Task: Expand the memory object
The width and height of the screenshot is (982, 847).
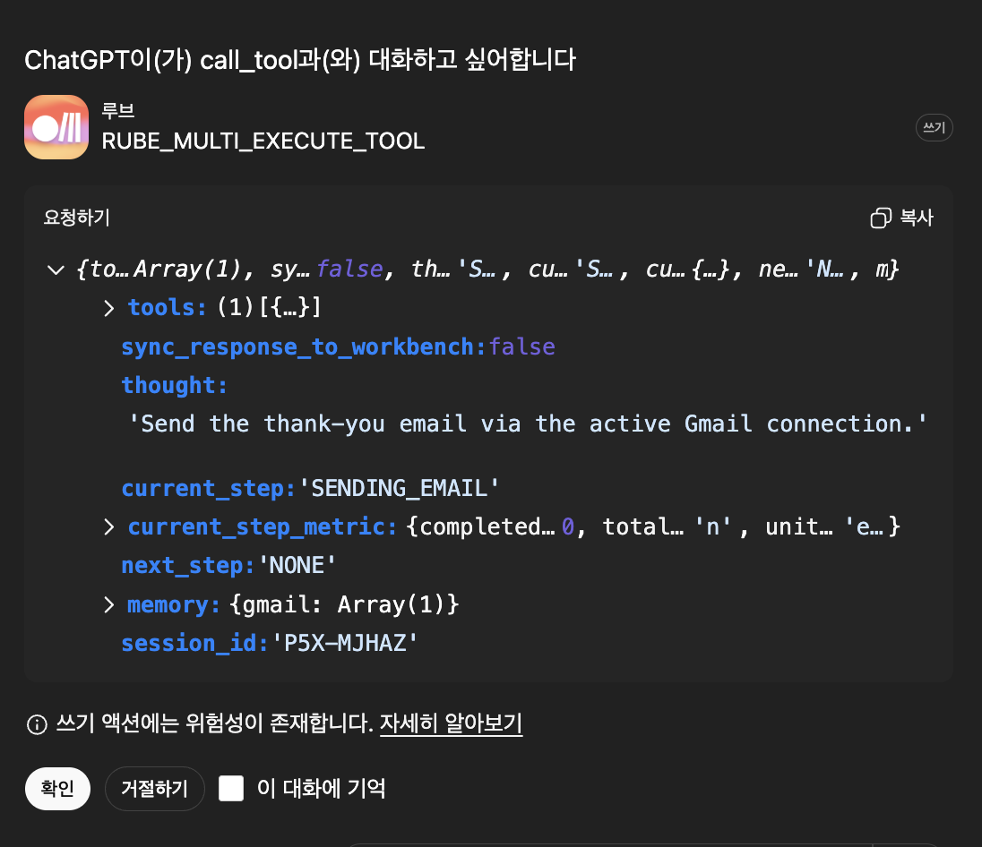Action: coord(109,604)
